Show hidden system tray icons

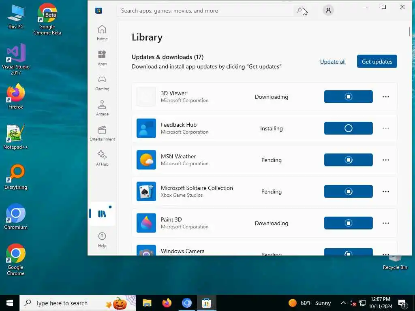[x=343, y=303]
